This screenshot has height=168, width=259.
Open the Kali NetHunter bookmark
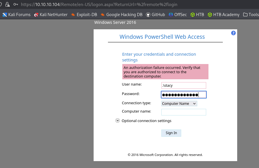pyautogui.click(x=51, y=15)
